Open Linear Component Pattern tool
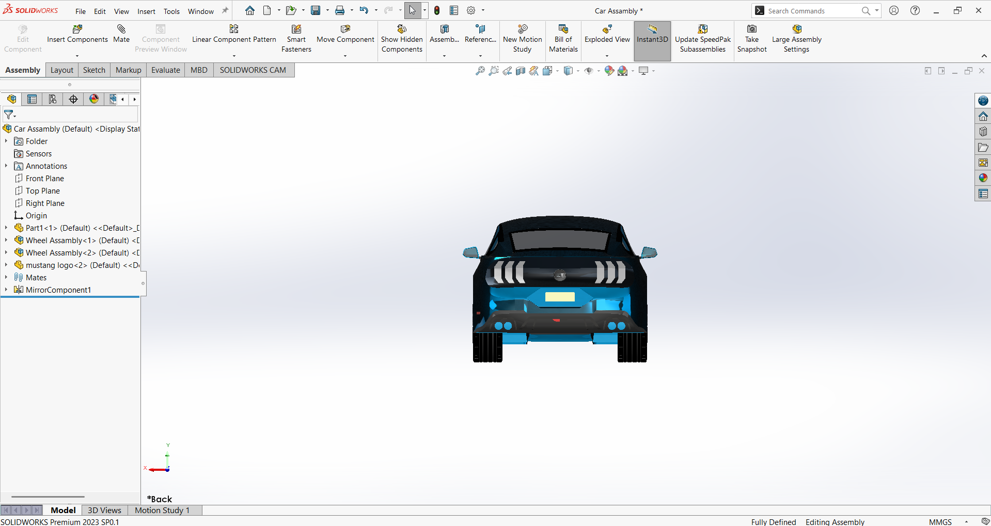 click(x=234, y=34)
